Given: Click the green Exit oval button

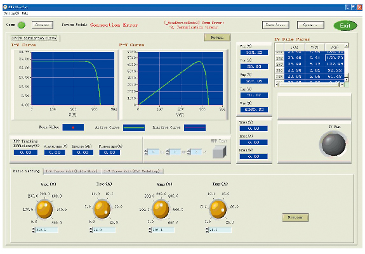Looking at the screenshot, I should (x=345, y=25).
